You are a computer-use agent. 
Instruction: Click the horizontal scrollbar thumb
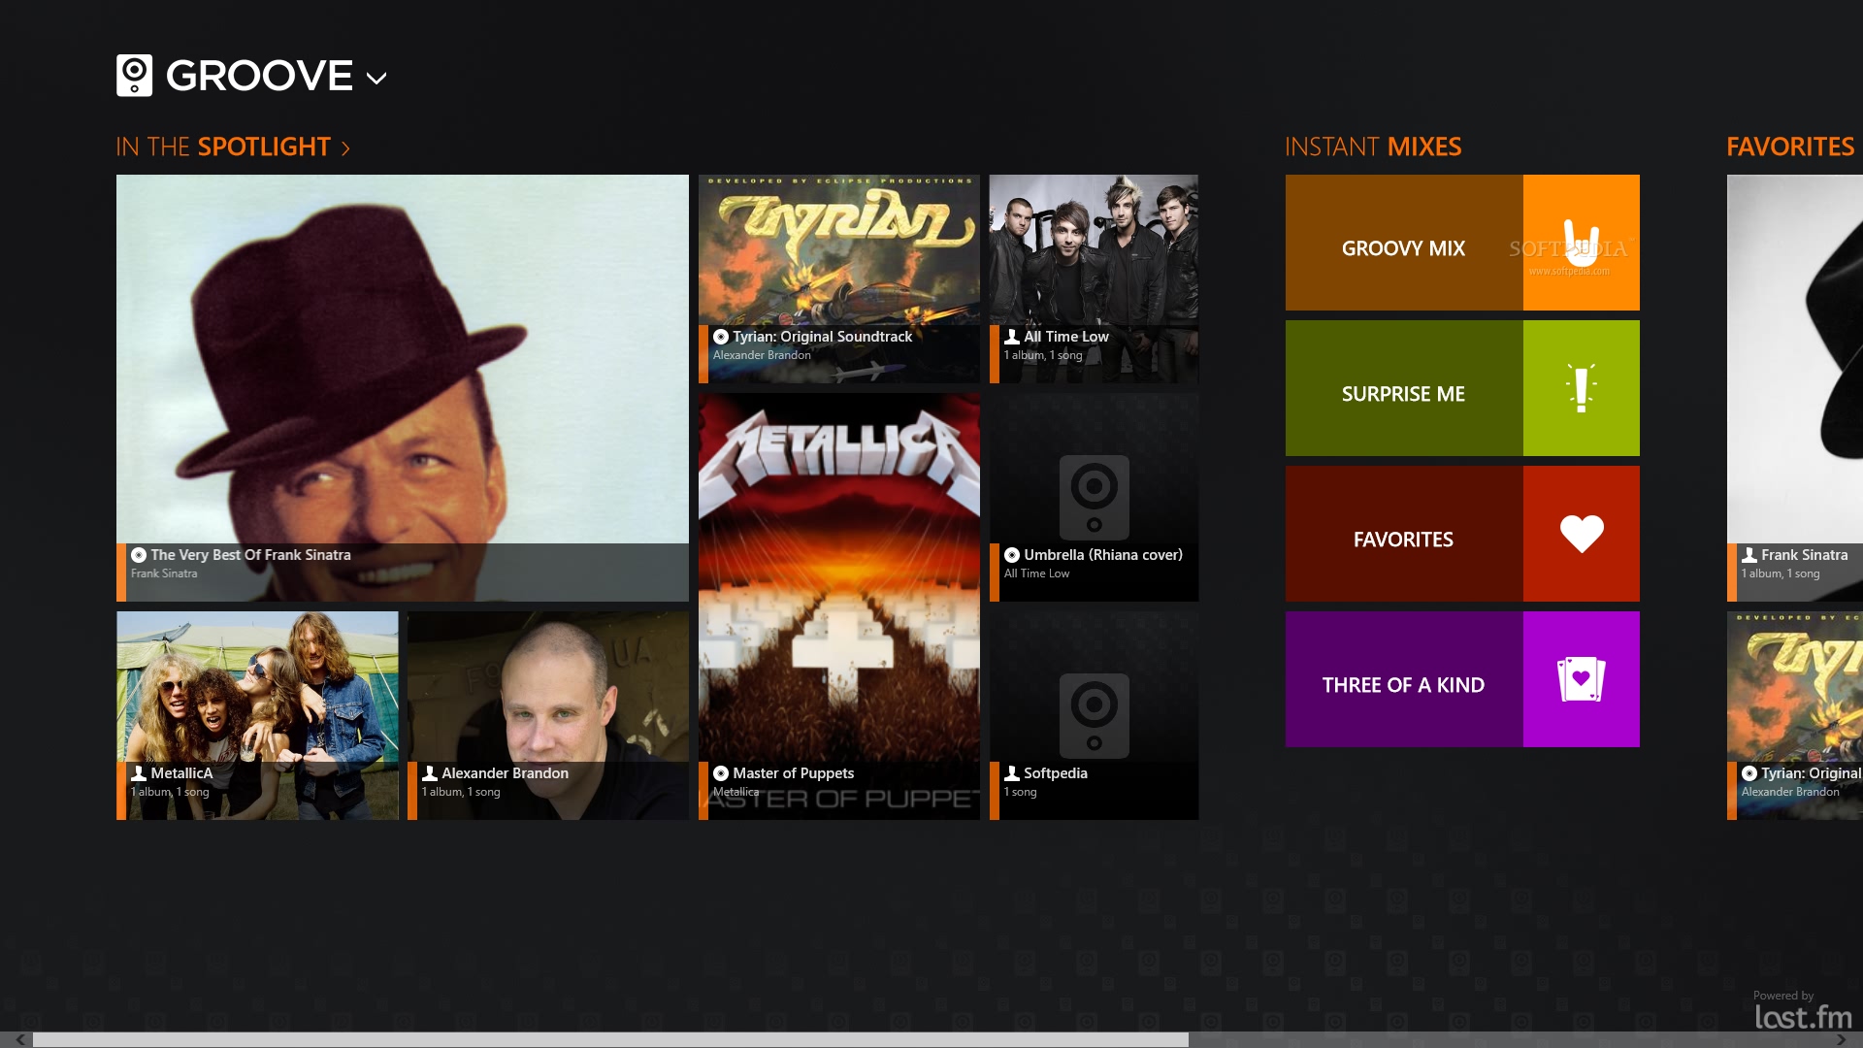click(x=609, y=1039)
